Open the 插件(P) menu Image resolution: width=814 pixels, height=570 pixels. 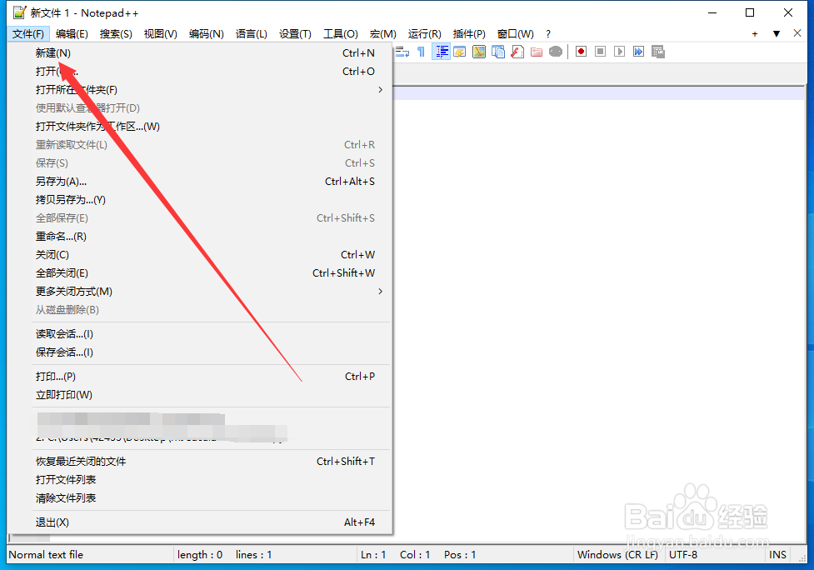click(x=469, y=33)
